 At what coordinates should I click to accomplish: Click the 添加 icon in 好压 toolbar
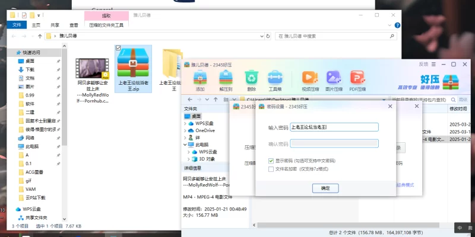200,77
